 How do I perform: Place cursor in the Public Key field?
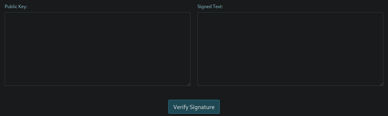97,49
